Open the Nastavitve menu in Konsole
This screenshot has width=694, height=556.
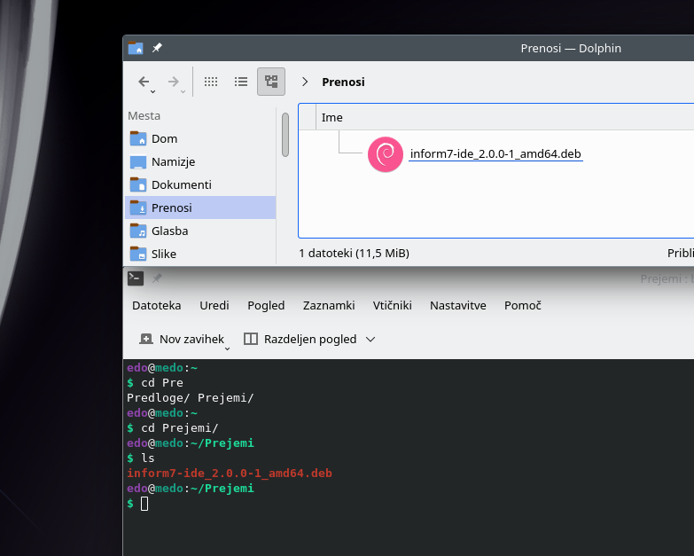(458, 305)
